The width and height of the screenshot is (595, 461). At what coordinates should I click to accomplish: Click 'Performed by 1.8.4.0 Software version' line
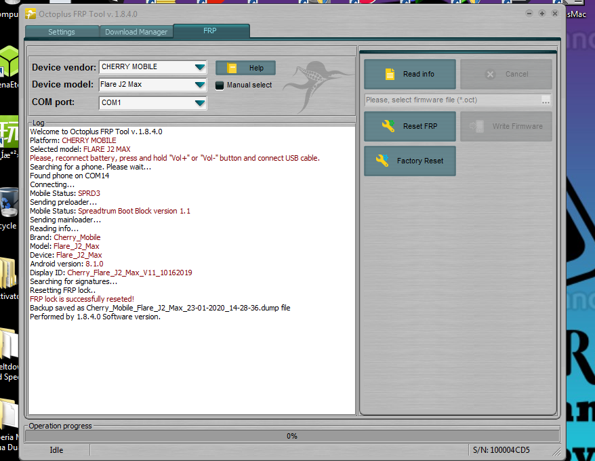pos(96,317)
